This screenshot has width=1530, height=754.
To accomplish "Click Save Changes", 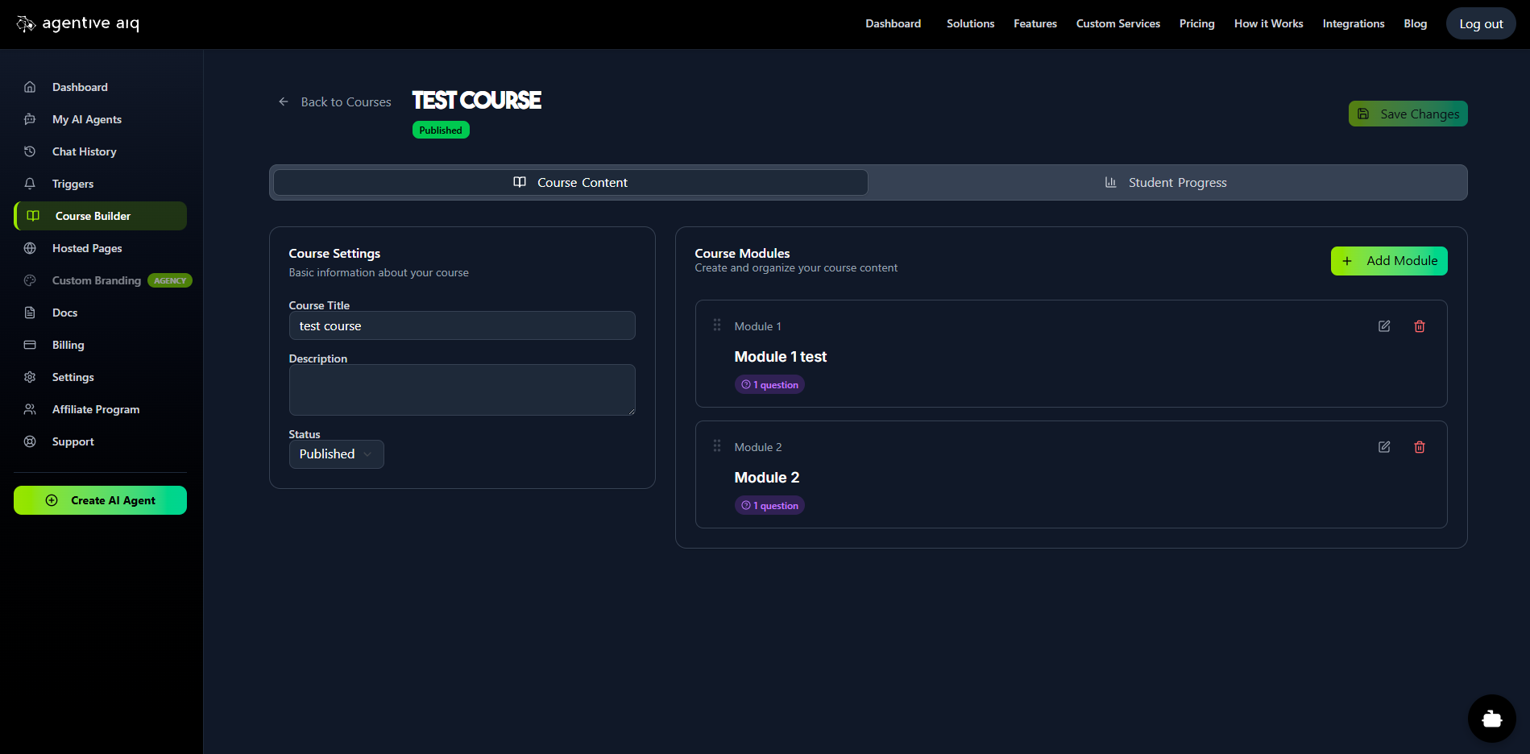I will (x=1408, y=114).
